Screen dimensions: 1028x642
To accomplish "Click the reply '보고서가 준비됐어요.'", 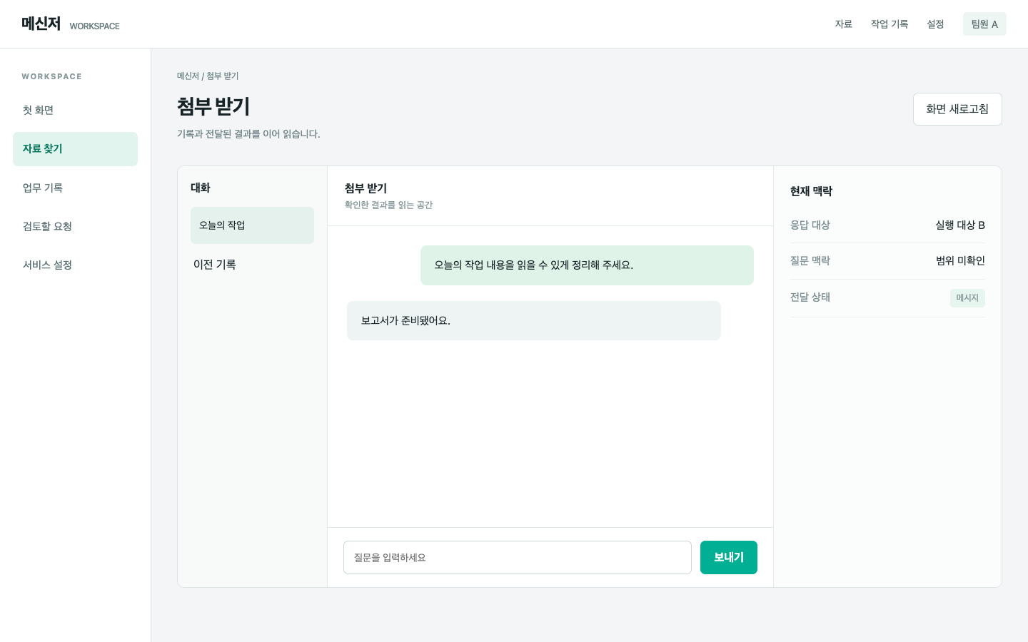I will click(534, 321).
